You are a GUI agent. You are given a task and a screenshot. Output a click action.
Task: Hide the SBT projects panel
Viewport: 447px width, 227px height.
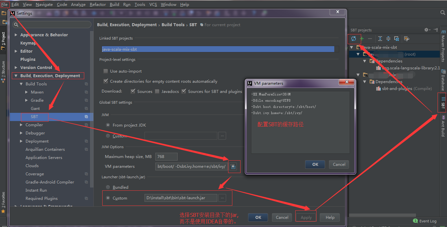[436, 30]
